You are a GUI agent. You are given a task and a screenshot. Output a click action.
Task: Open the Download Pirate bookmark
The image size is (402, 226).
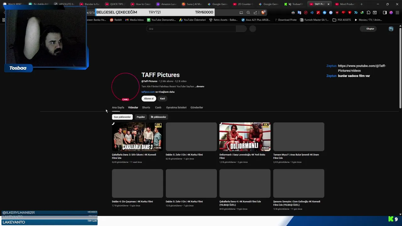[285, 20]
